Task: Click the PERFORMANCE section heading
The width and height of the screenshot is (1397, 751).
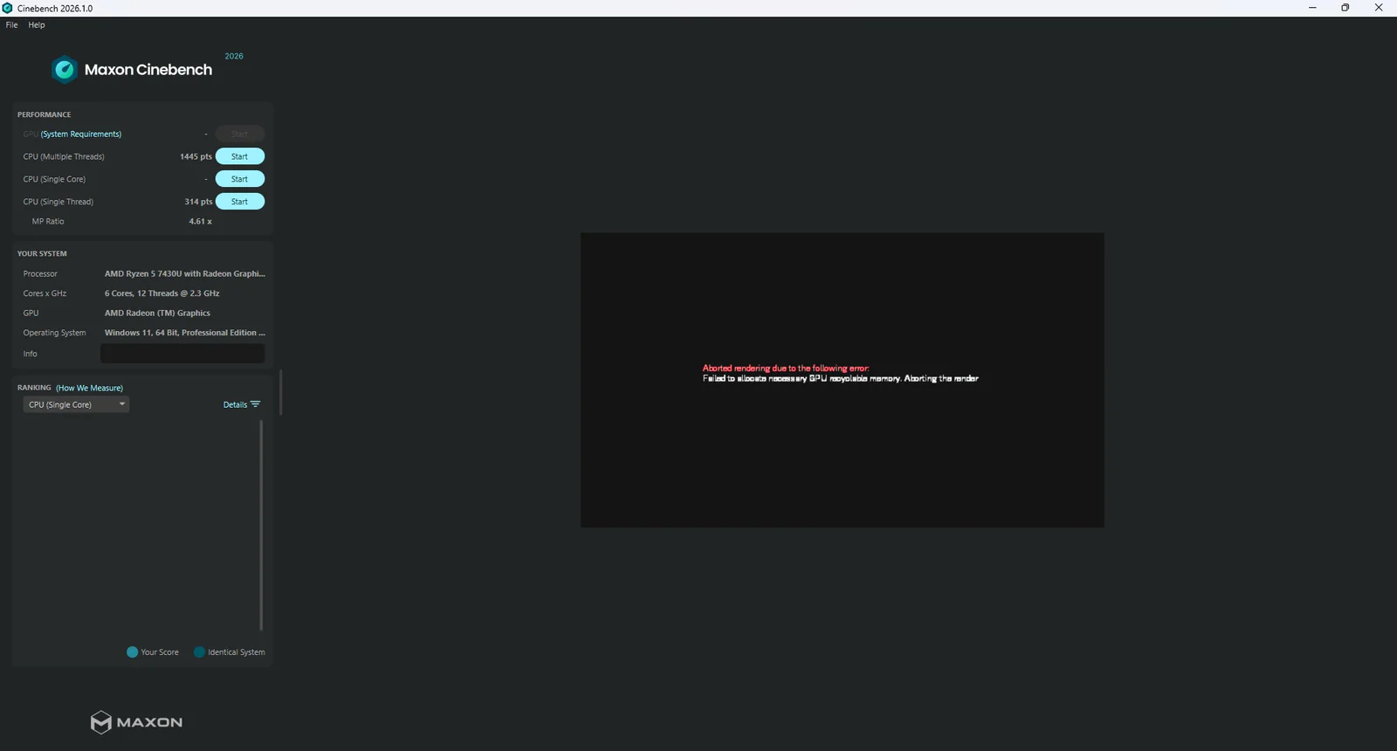Action: tap(45, 114)
